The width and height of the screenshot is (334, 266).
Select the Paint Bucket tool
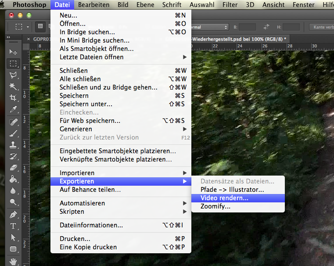coord(13,180)
